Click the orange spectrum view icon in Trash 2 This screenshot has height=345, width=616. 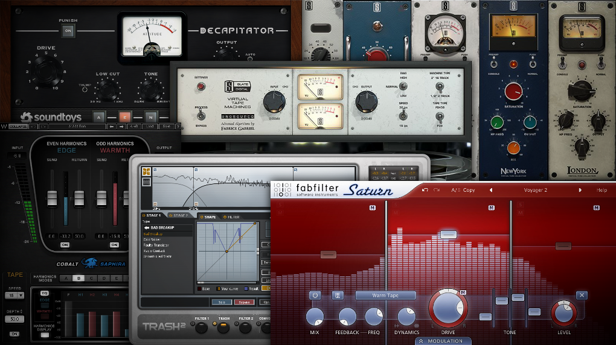[x=147, y=171]
